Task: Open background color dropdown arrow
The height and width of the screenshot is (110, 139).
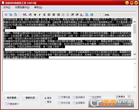Action: click(88, 16)
